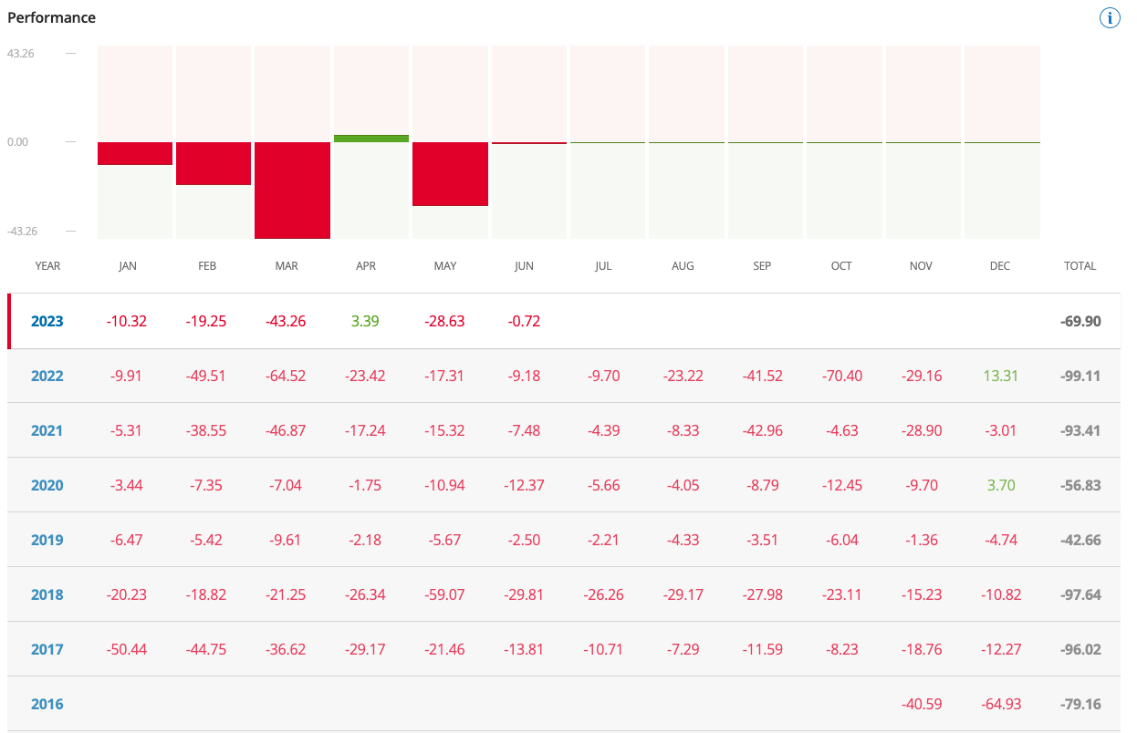The height and width of the screenshot is (733, 1137).
Task: Open the 2022 year row
Action: point(47,376)
